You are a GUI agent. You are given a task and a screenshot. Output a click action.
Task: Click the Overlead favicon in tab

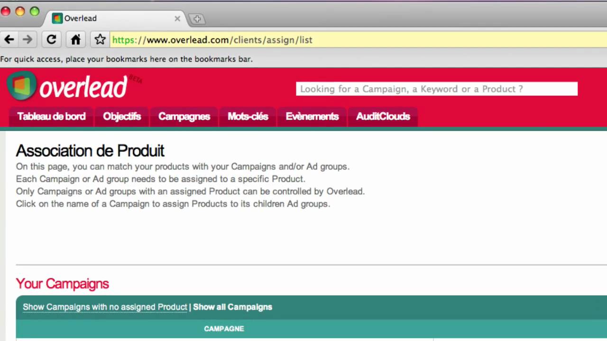pyautogui.click(x=57, y=18)
